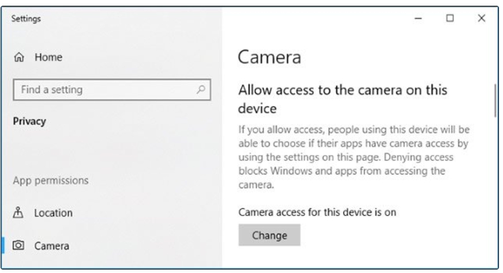Click the 'App permissions' group label
503x273 pixels.
pos(51,180)
